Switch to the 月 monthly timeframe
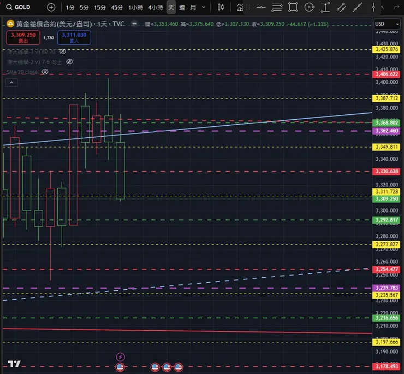Image resolution: width=404 pixels, height=374 pixels. click(193, 8)
